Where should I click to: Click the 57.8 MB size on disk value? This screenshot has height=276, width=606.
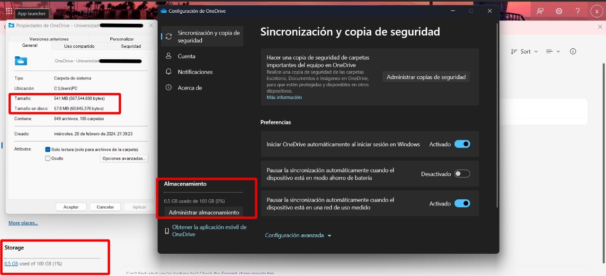click(x=79, y=108)
